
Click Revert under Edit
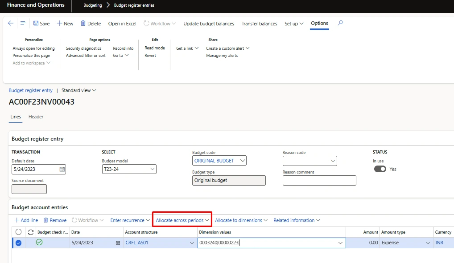(x=150, y=56)
